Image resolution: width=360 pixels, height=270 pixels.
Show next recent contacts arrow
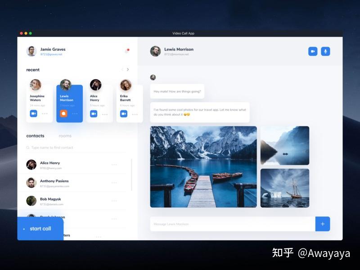pos(128,70)
